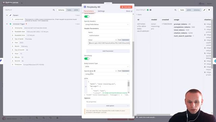The width and height of the screenshot is (216, 122).
Task: Open the Add option dropdown
Action: (x=108, y=106)
